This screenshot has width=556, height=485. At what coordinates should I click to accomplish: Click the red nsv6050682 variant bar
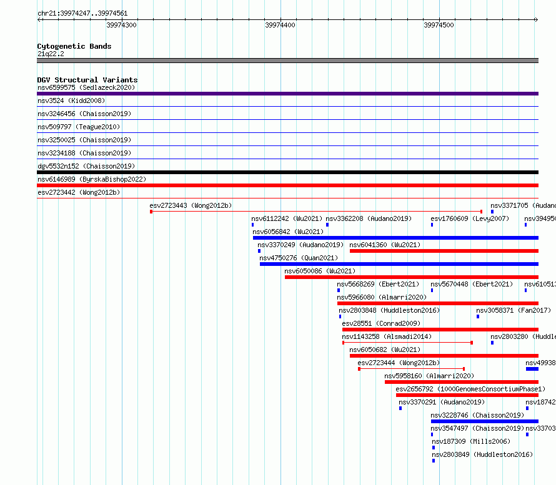(x=444, y=356)
